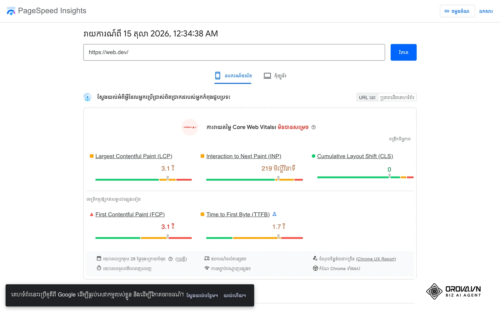Click the field data people icon beside the section heading
Image resolution: width=500 pixels, height=312 pixels.
tap(87, 97)
